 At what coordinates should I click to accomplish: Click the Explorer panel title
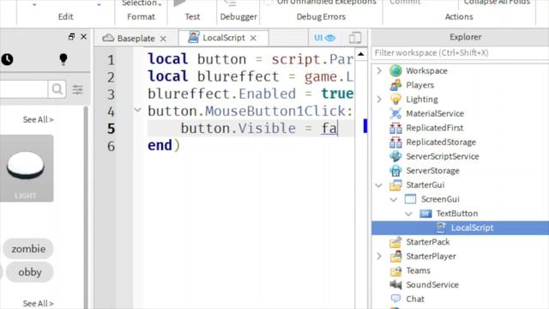click(x=465, y=37)
